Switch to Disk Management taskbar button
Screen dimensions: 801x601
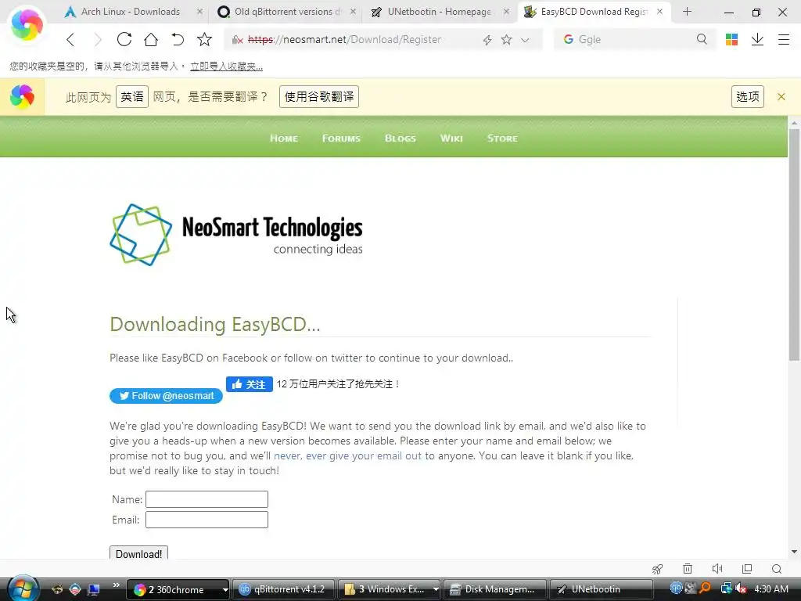(495, 589)
